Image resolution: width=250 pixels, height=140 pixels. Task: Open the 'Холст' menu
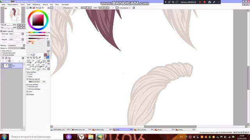23,5
